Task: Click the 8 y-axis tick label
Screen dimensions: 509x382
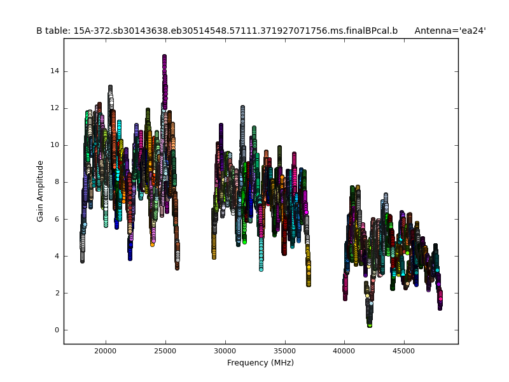Action: tap(57, 182)
